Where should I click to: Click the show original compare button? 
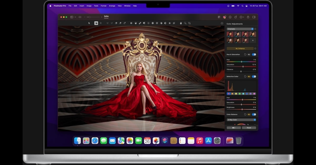(234, 128)
